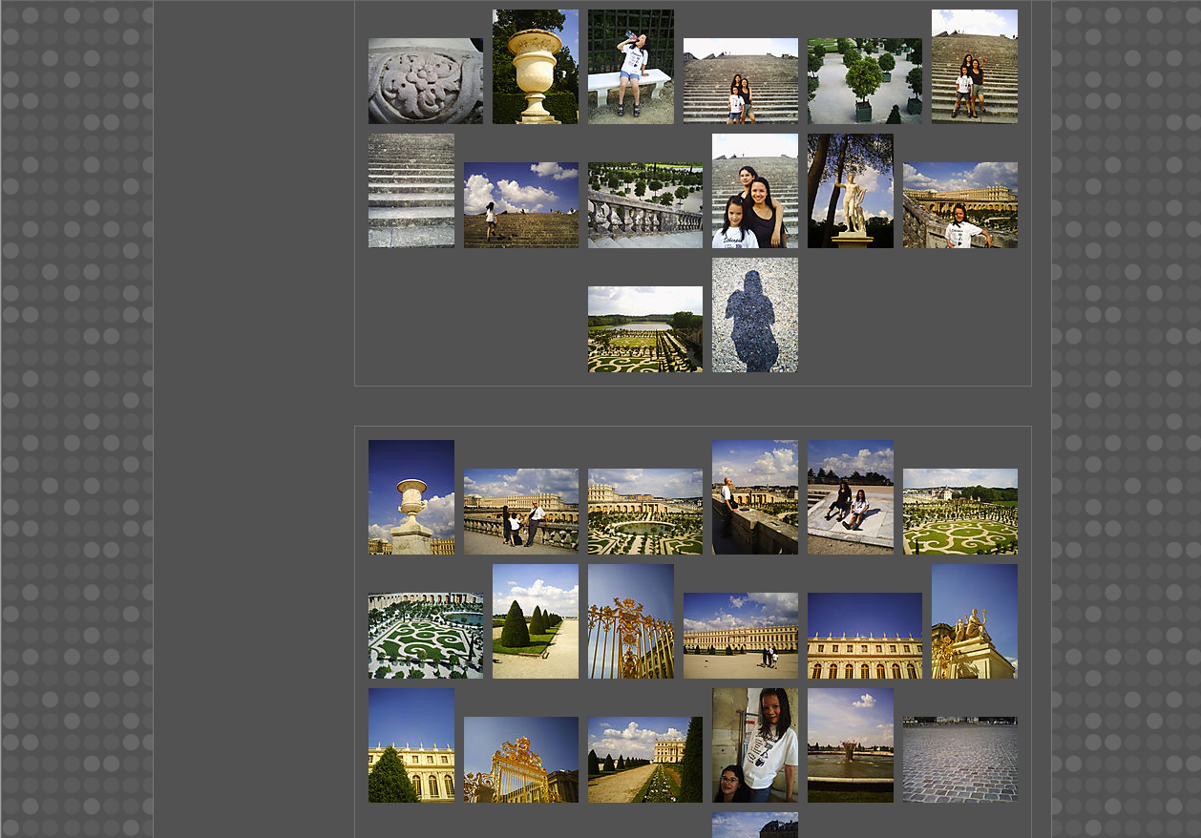Open the white statue among trees photo
The height and width of the screenshot is (838, 1201).
(850, 191)
